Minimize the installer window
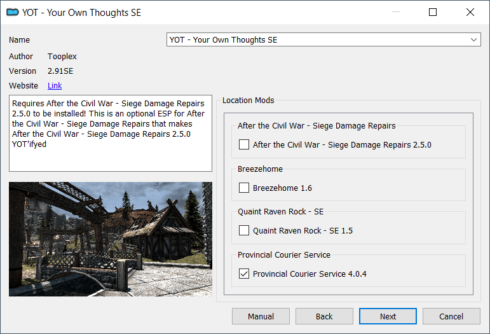 tap(396, 12)
